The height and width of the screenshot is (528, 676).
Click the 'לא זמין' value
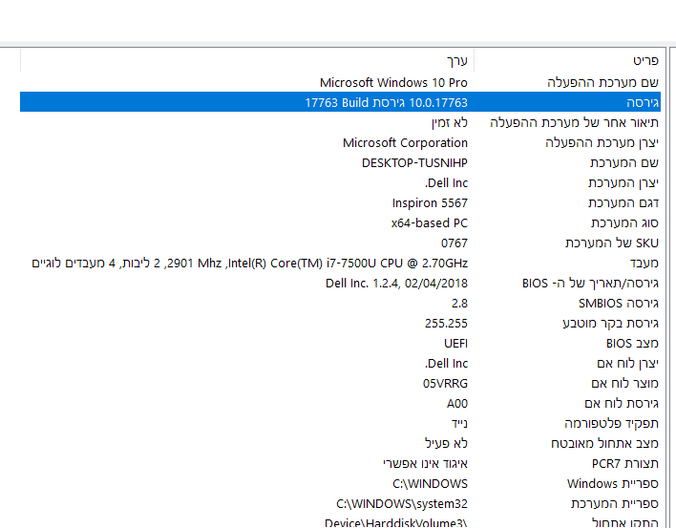(450, 123)
